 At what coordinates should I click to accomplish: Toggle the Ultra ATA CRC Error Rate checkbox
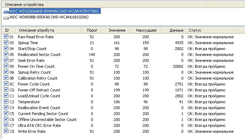pyautogui.click(x=6, y=125)
